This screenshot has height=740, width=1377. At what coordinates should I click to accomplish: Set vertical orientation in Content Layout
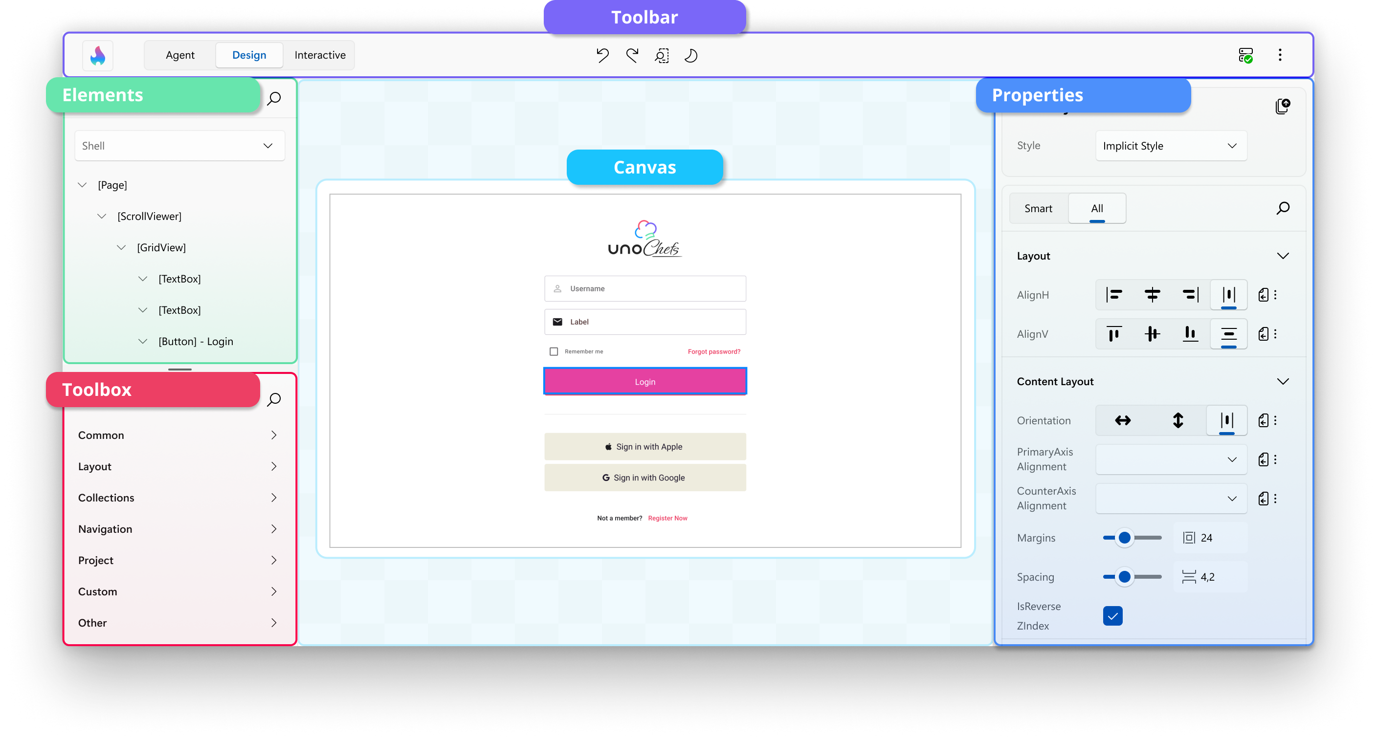point(1178,420)
